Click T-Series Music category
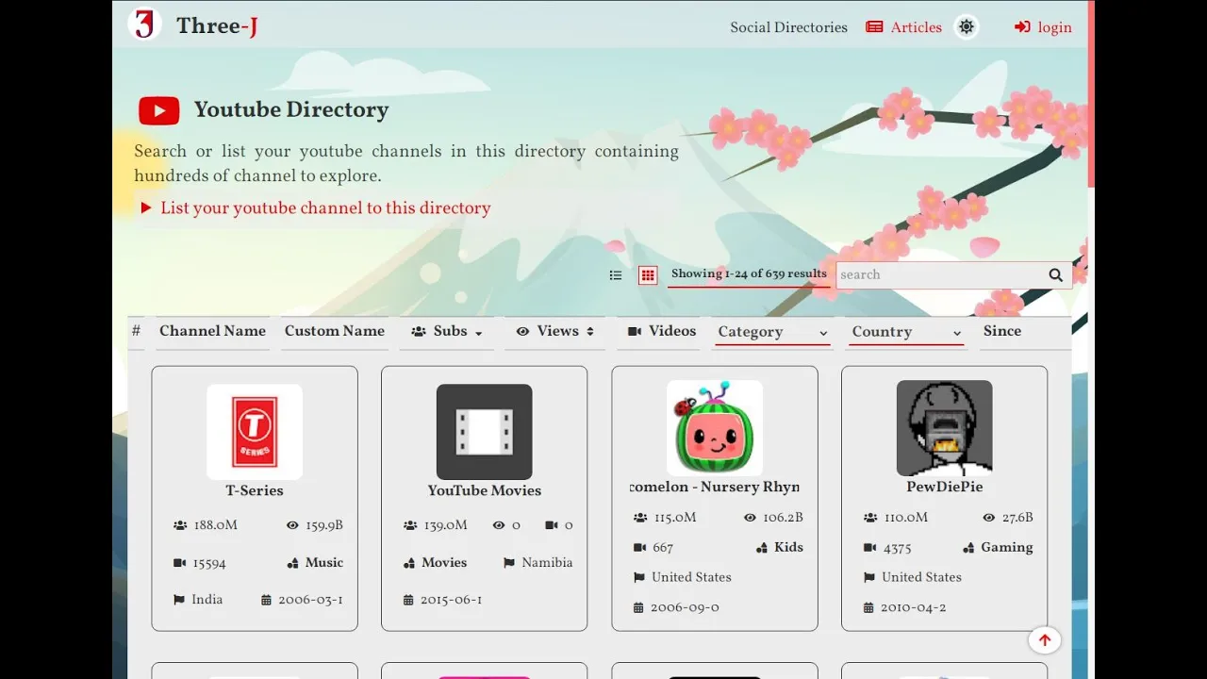Screen dimensions: 1207x679 [x=324, y=562]
